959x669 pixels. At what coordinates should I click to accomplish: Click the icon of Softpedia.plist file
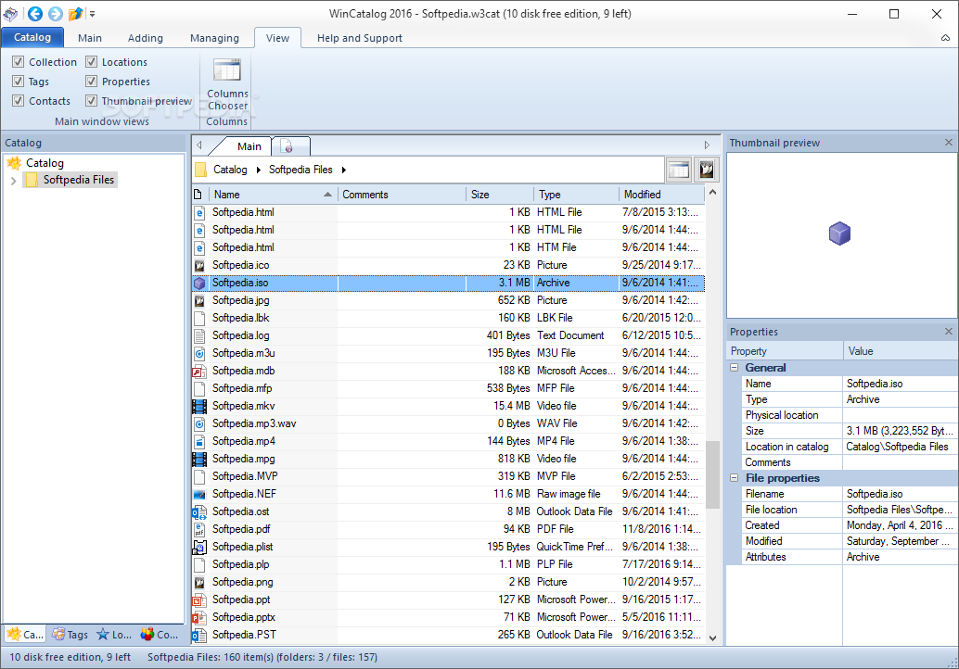click(x=199, y=548)
